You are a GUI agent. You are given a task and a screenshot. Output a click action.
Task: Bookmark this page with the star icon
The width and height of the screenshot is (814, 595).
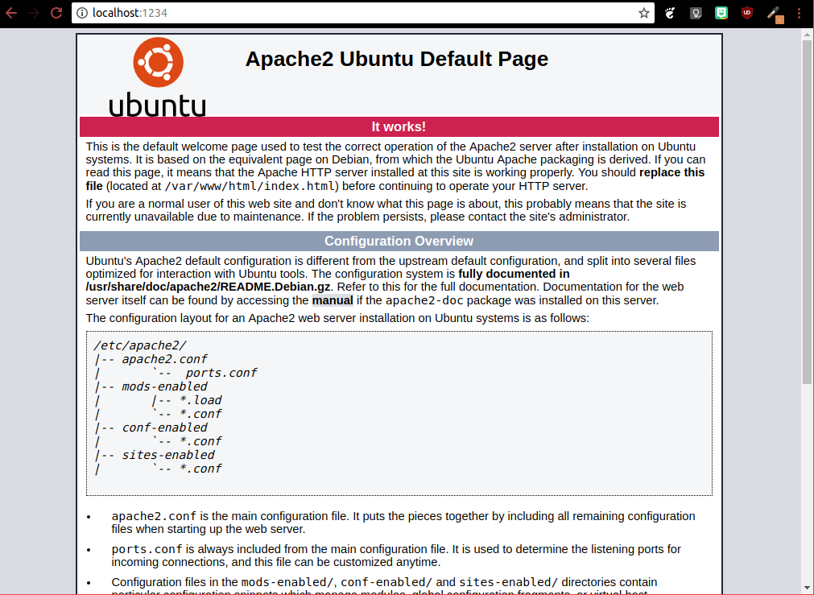tap(644, 13)
